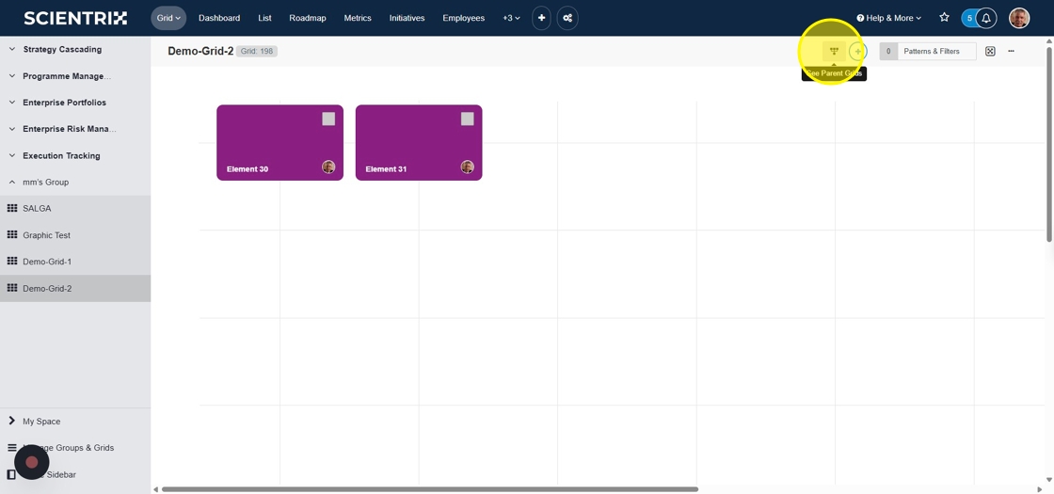Open the Demo-Grid-1 grid
Viewport: 1054px width, 494px height.
(47, 262)
